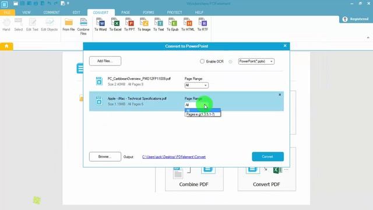Click the Convert PDF tile in the background
The image size is (373, 210).
(x=267, y=178)
